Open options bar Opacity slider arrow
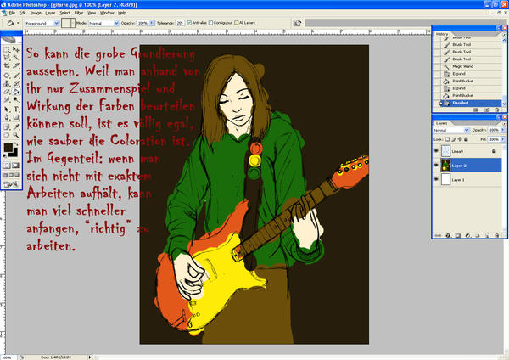509x360 pixels. (151, 23)
